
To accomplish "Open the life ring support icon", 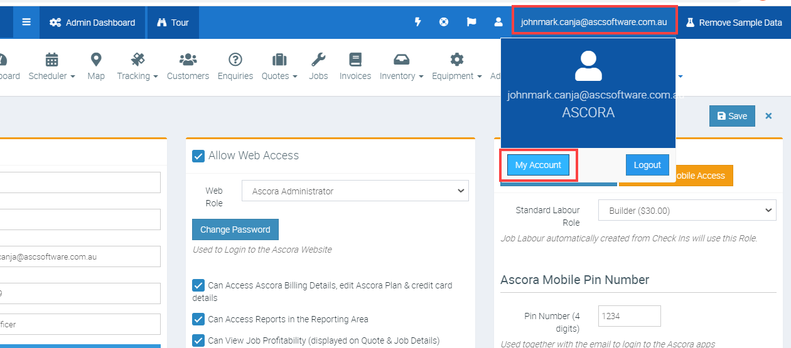I will (x=444, y=23).
